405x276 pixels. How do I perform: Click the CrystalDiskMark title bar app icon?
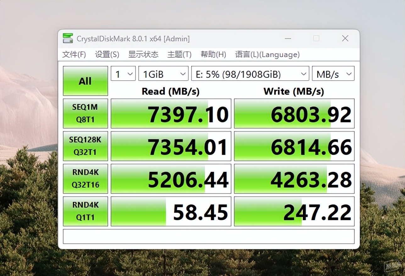coord(68,38)
